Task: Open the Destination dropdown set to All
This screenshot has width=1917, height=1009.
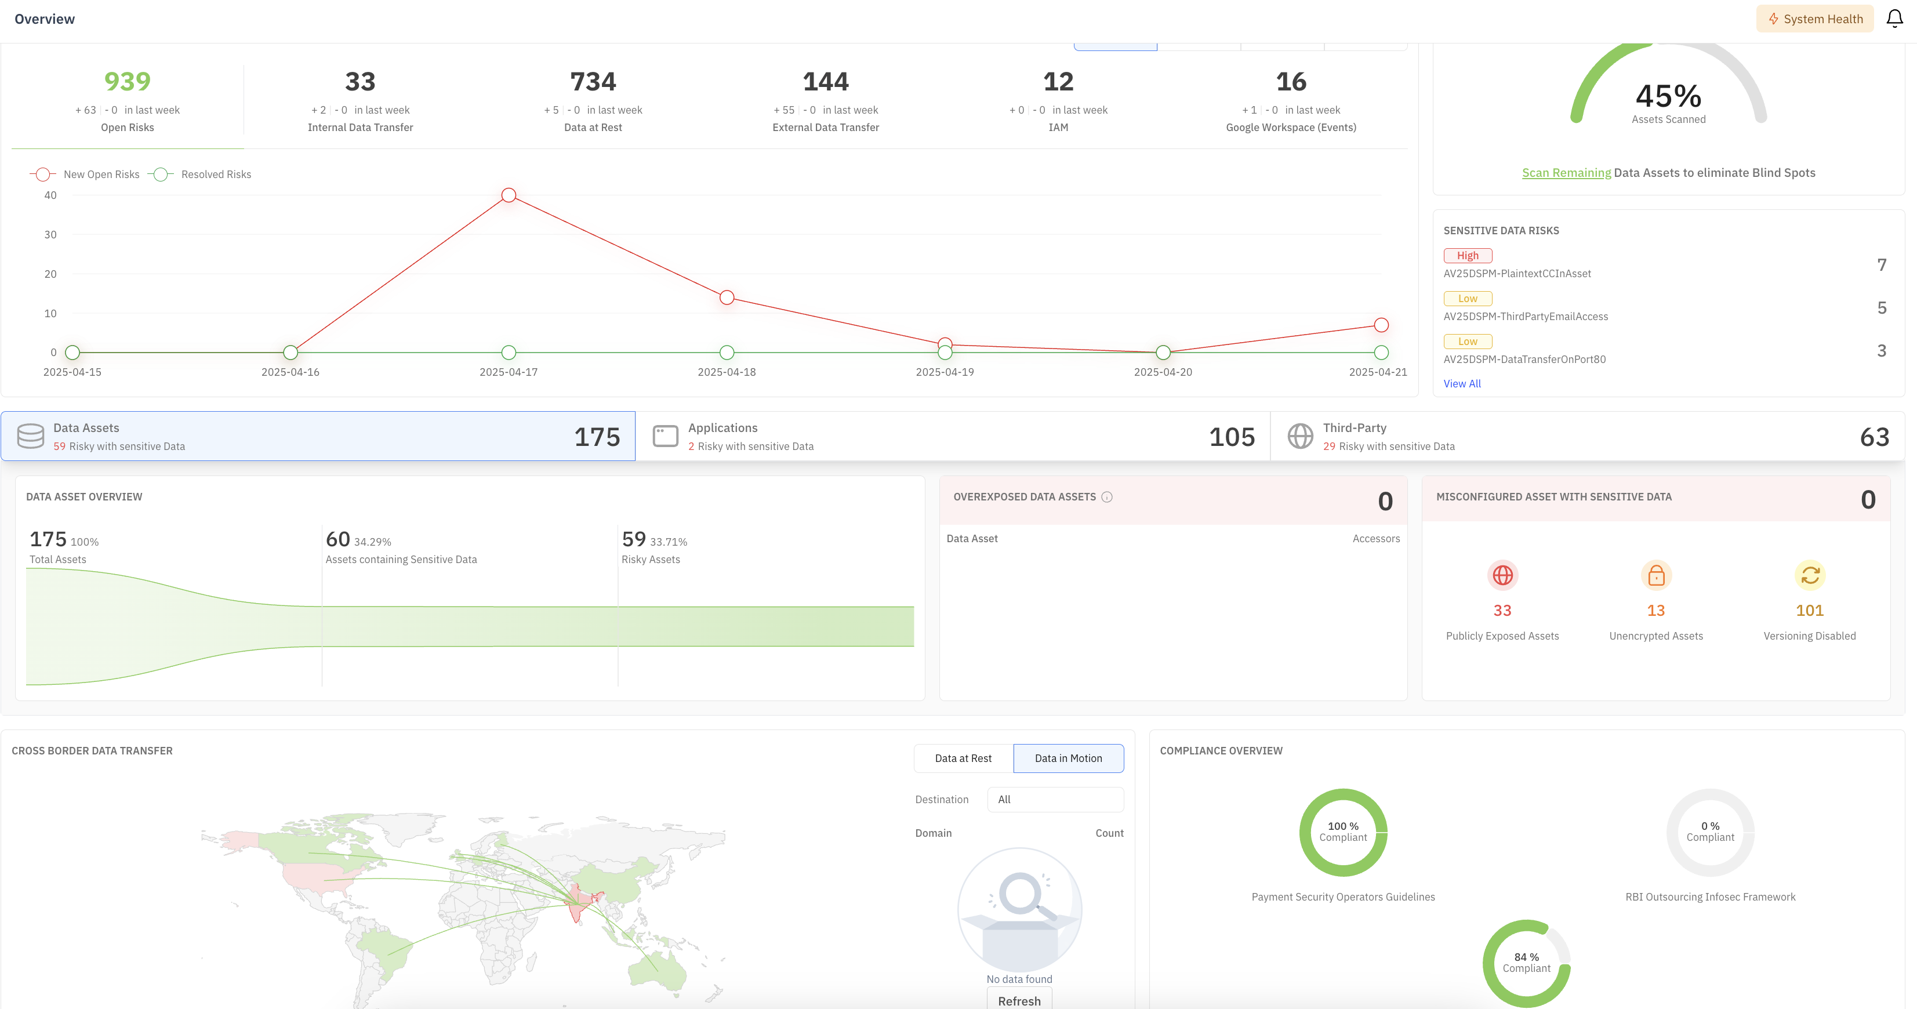Action: (1055, 799)
